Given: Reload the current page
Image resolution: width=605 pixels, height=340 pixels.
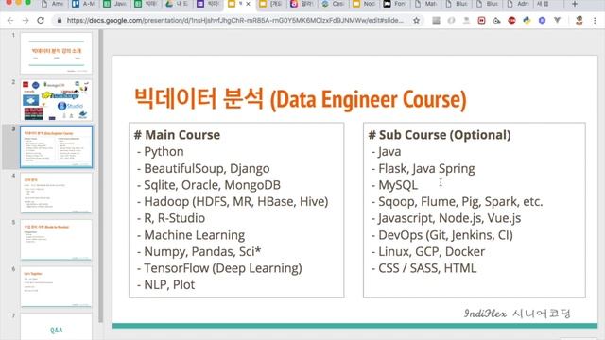Looking at the screenshot, I should click(41, 21).
